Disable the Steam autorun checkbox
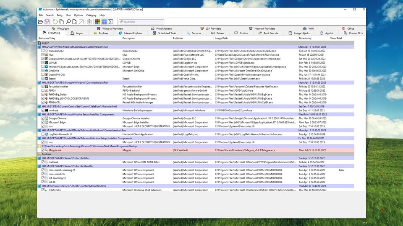Screen dimensions: 403x226 [43, 79]
